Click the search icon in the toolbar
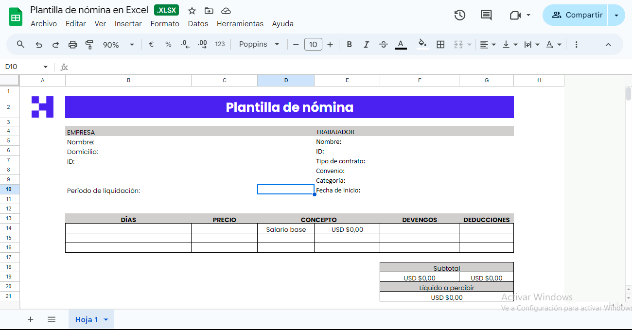632x330 pixels. pos(20,44)
